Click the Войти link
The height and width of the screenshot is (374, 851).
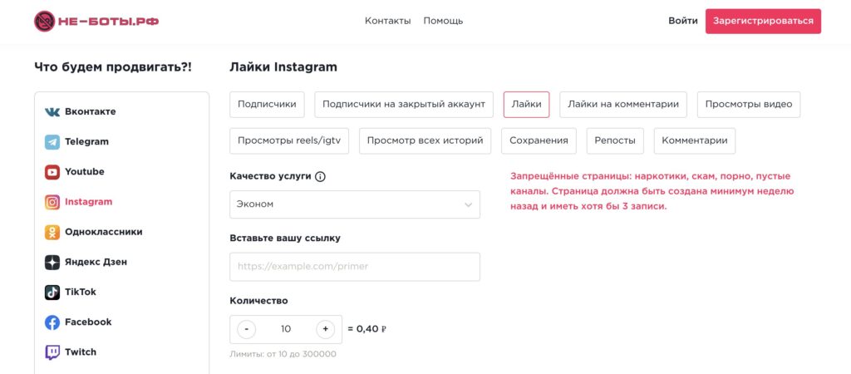click(682, 21)
